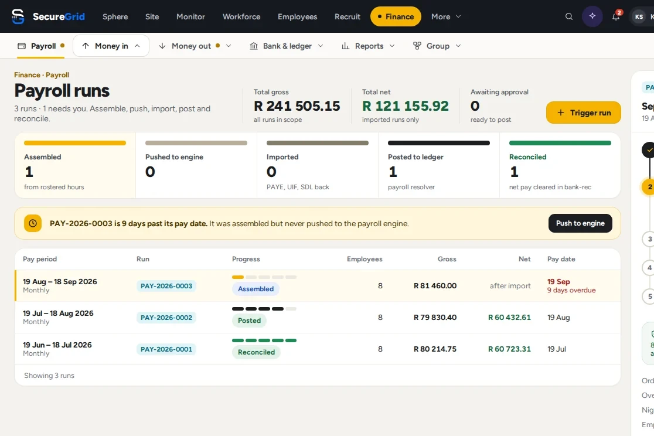Sort by the Net column header
This screenshot has height=436, width=654.
[524, 259]
